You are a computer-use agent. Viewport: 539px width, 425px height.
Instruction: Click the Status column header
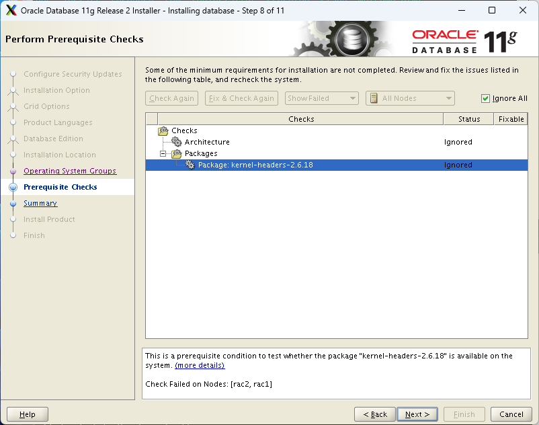point(469,119)
